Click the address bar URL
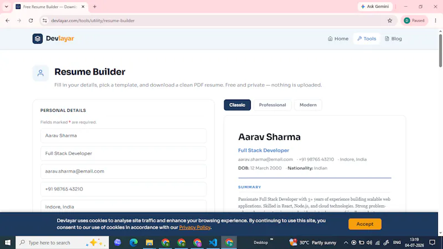The image size is (443, 249). 92,20
